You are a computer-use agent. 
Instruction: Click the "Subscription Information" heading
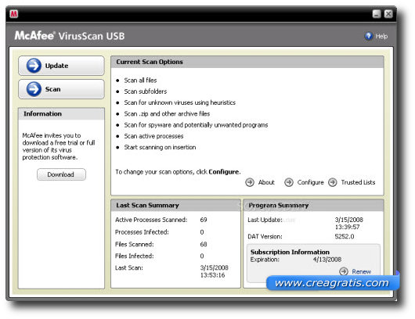[x=290, y=252]
